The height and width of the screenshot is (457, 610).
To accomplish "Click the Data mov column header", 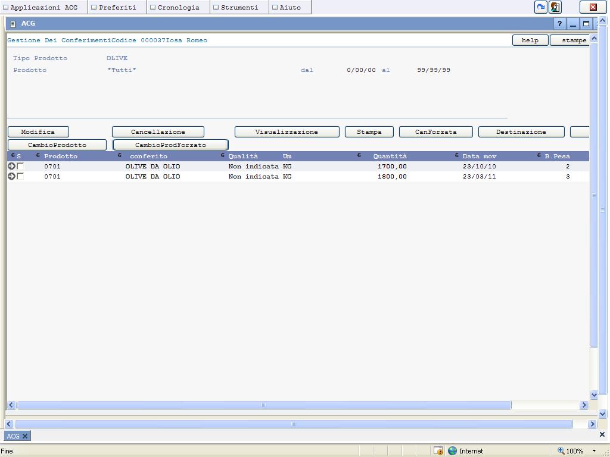I will pyautogui.click(x=480, y=156).
